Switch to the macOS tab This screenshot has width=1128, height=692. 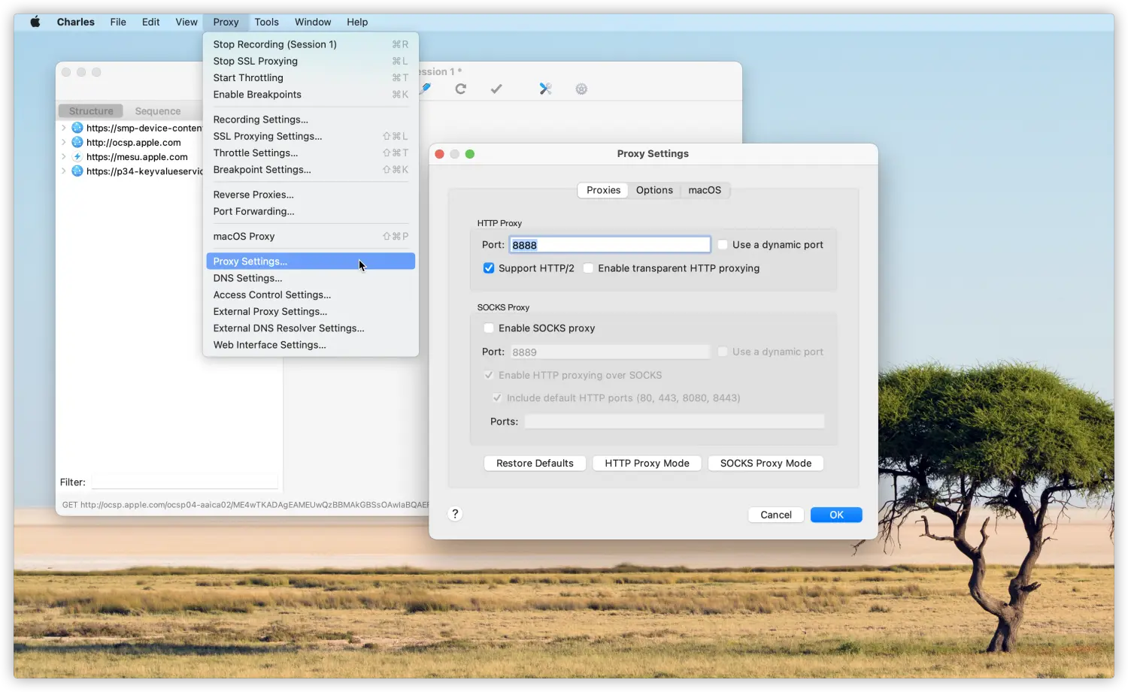click(x=705, y=190)
